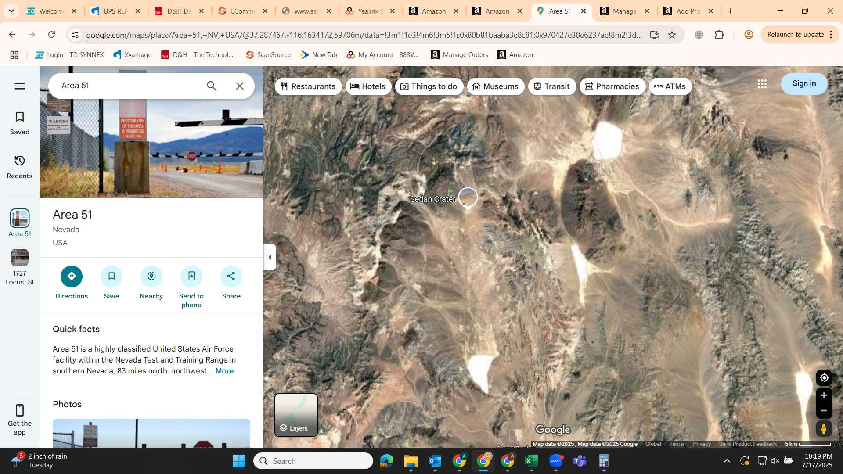
Task: Toggle the 5 km map scale unit
Action: (x=807, y=444)
